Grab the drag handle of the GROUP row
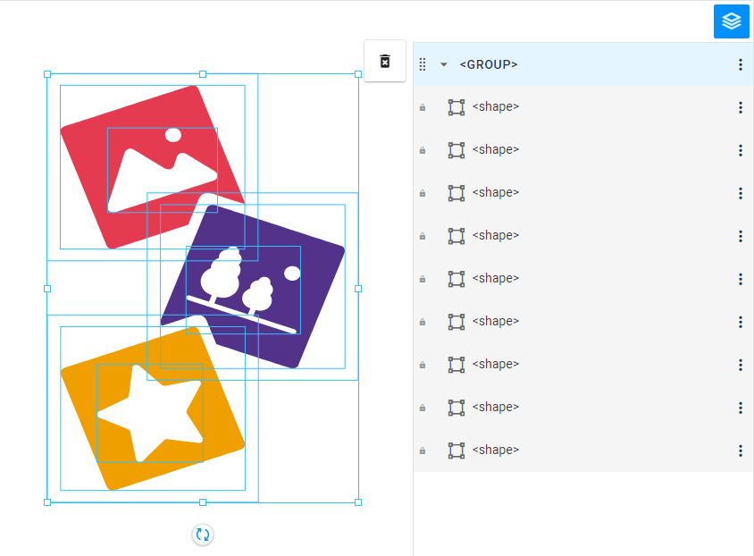This screenshot has height=556, width=754. click(x=423, y=64)
